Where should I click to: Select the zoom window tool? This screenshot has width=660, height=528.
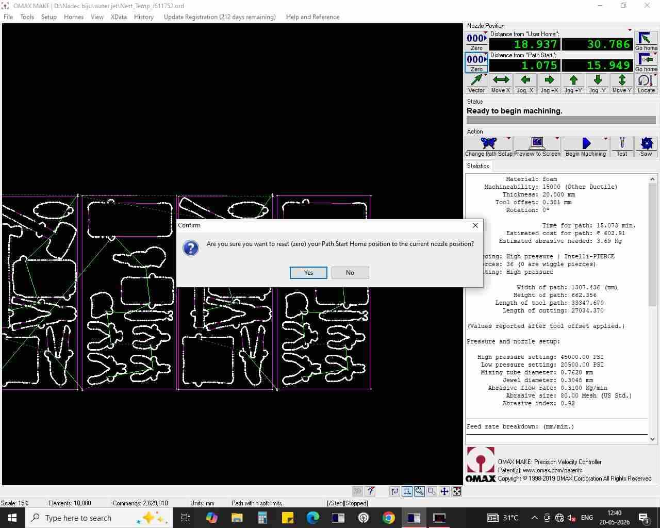pyautogui.click(x=407, y=491)
